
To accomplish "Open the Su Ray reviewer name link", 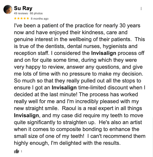I will pyautogui.click(x=23, y=8).
